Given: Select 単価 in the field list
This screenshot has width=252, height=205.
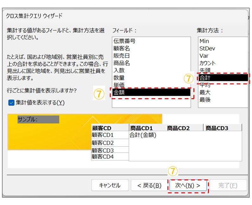Looking at the screenshot, I should pos(119,85).
